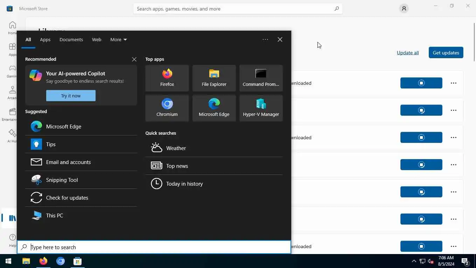Open Chromium from the taskbar
Screen dimensions: 476x268
point(61,261)
